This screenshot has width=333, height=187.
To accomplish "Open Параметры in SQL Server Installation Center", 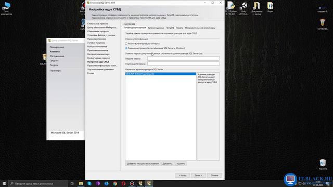I will click(55, 71).
